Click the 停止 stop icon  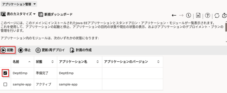[21, 50]
